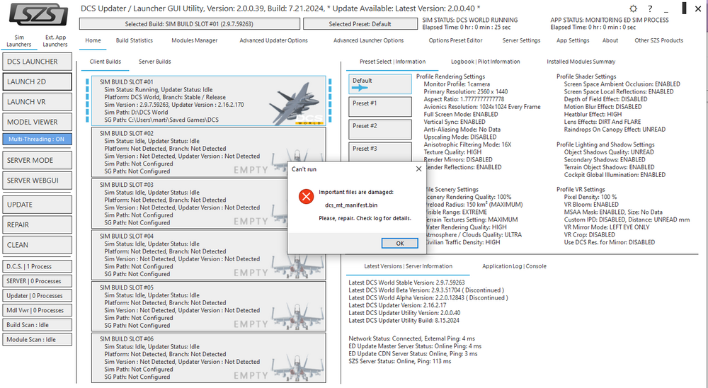Click Selected Build: SIM BUILD SLOT #01 field

(190, 24)
